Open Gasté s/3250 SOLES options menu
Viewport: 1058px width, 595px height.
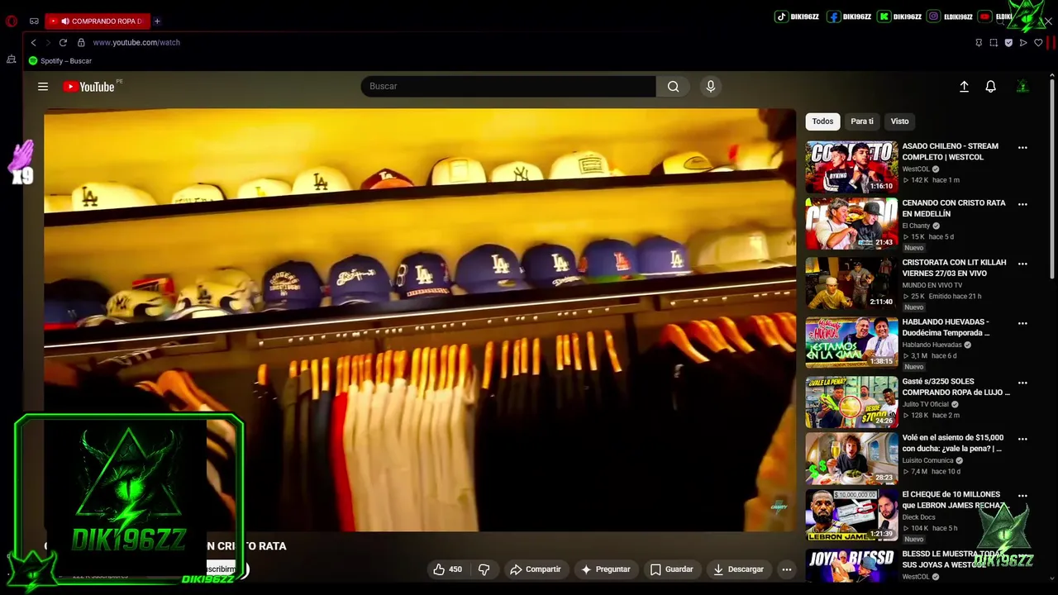point(1022,383)
